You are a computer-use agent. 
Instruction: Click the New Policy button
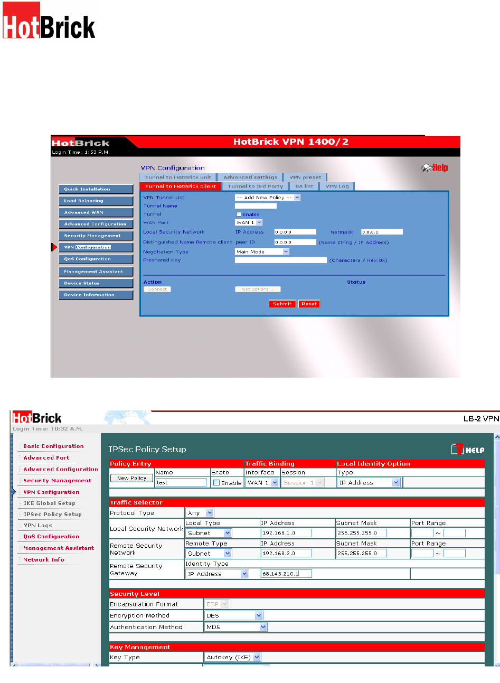tap(131, 478)
